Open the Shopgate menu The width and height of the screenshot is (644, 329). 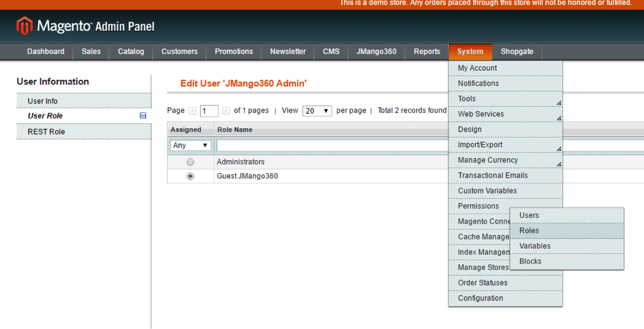click(x=517, y=51)
